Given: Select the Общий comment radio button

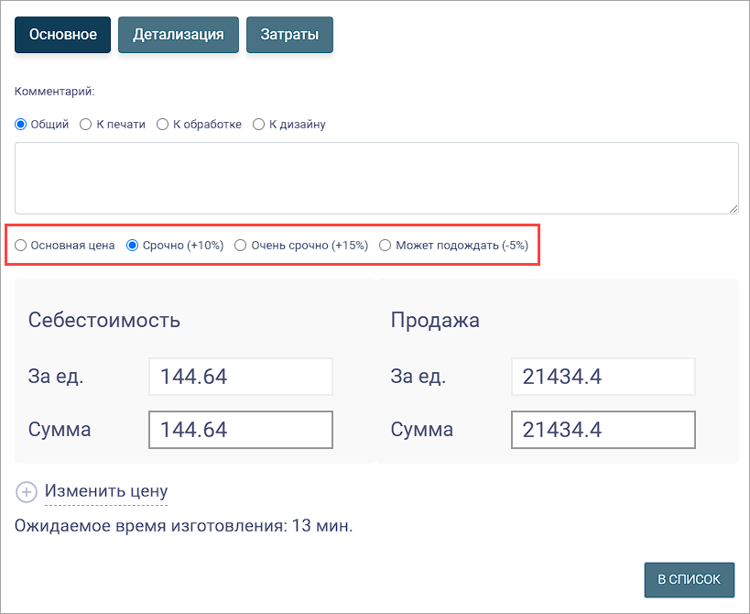Looking at the screenshot, I should point(20,125).
